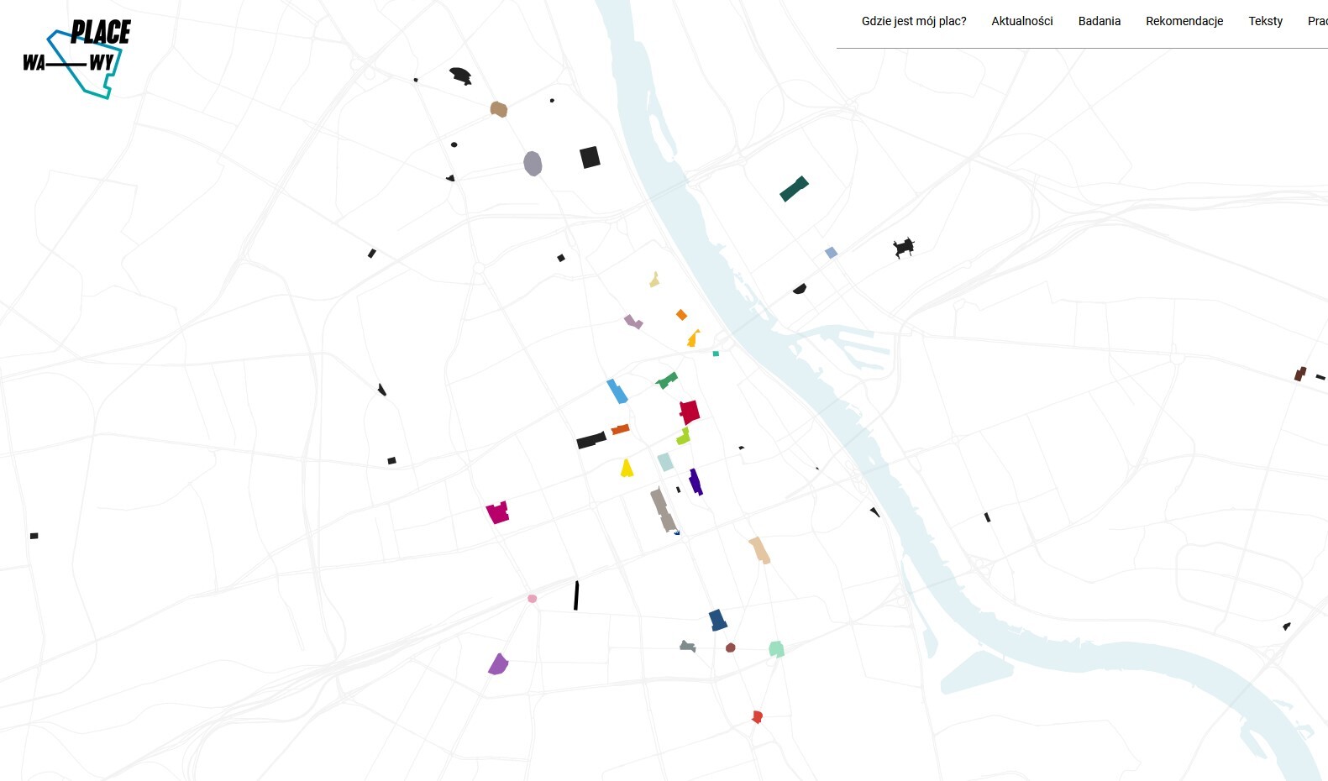Click the small pink circular plaza

coord(532,599)
